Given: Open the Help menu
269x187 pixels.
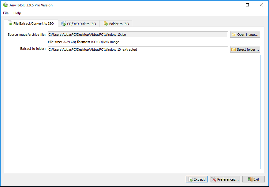Looking at the screenshot, I should tap(17, 13).
